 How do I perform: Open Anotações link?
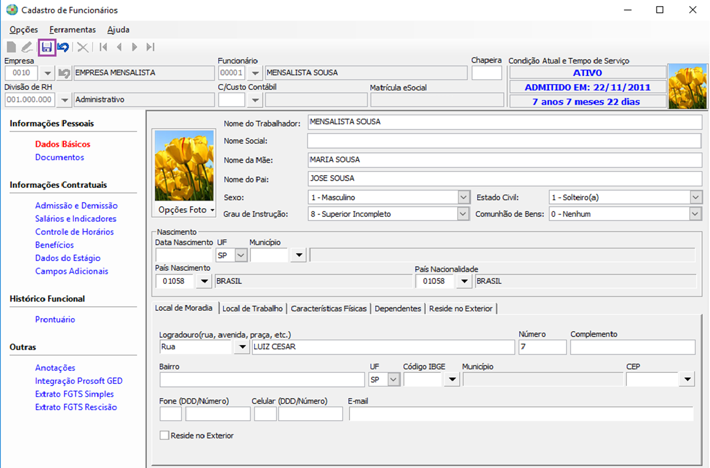tap(55, 368)
